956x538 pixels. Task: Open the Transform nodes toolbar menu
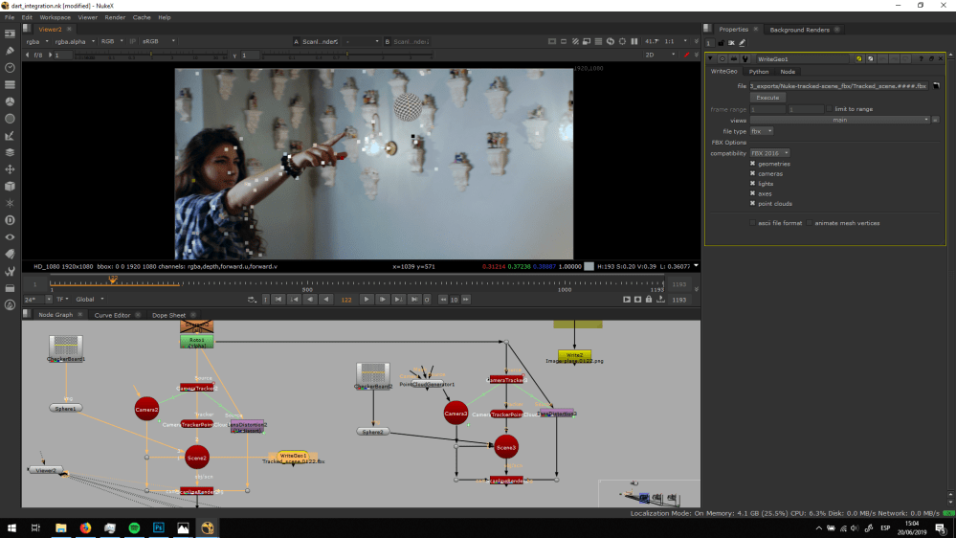pyautogui.click(x=10, y=169)
